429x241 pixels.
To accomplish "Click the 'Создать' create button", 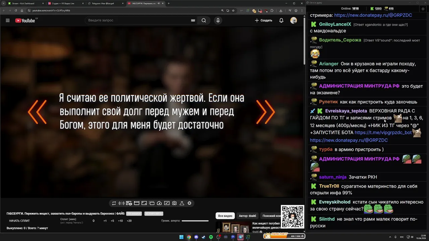I will pos(263,20).
